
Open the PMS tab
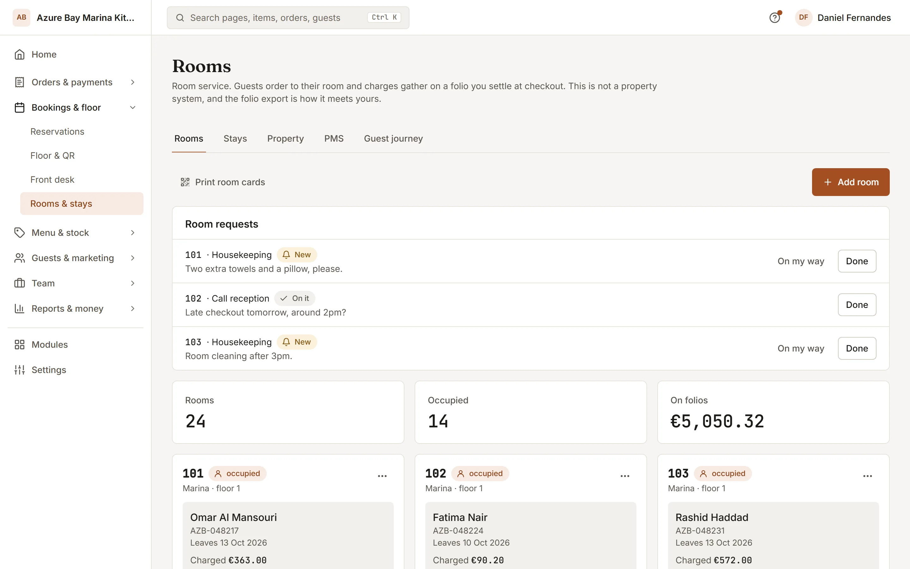(x=334, y=138)
